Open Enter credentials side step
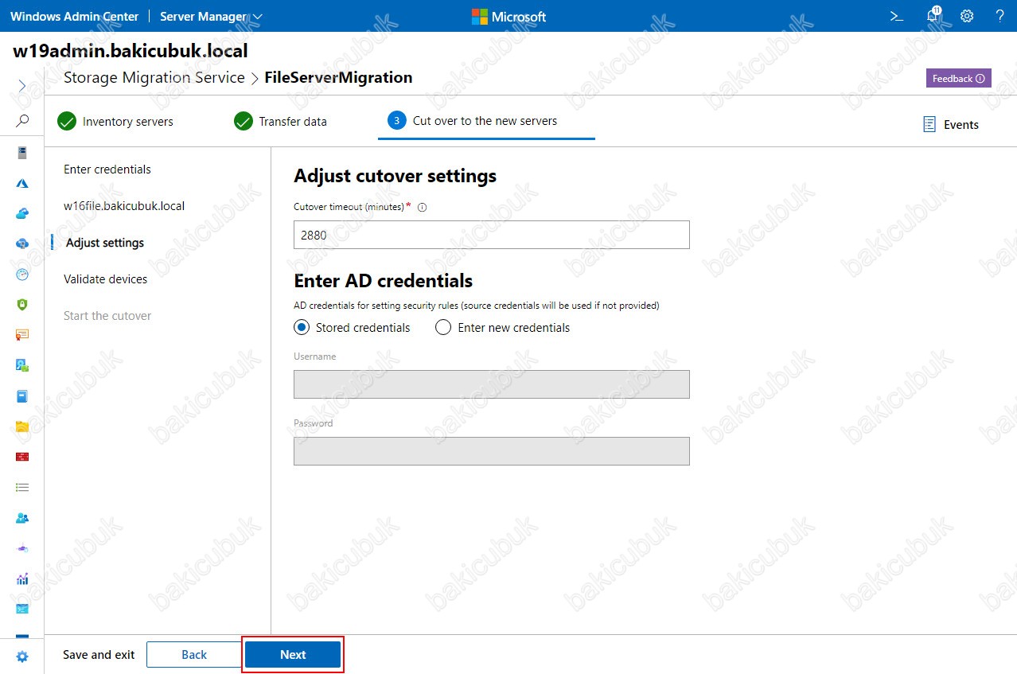 [107, 169]
